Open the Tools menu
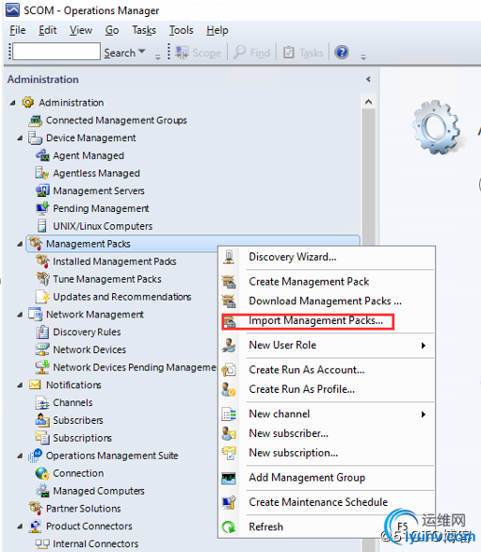 click(x=182, y=30)
